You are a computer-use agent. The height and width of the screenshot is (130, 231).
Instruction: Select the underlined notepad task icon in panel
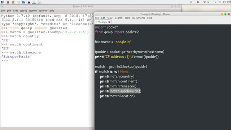point(34,2)
